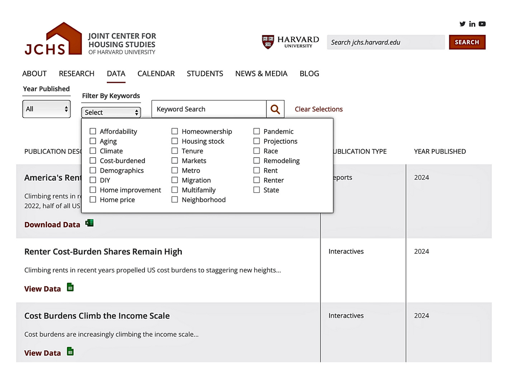Click the red SEARCH button
522x375 pixels.
tap(467, 42)
